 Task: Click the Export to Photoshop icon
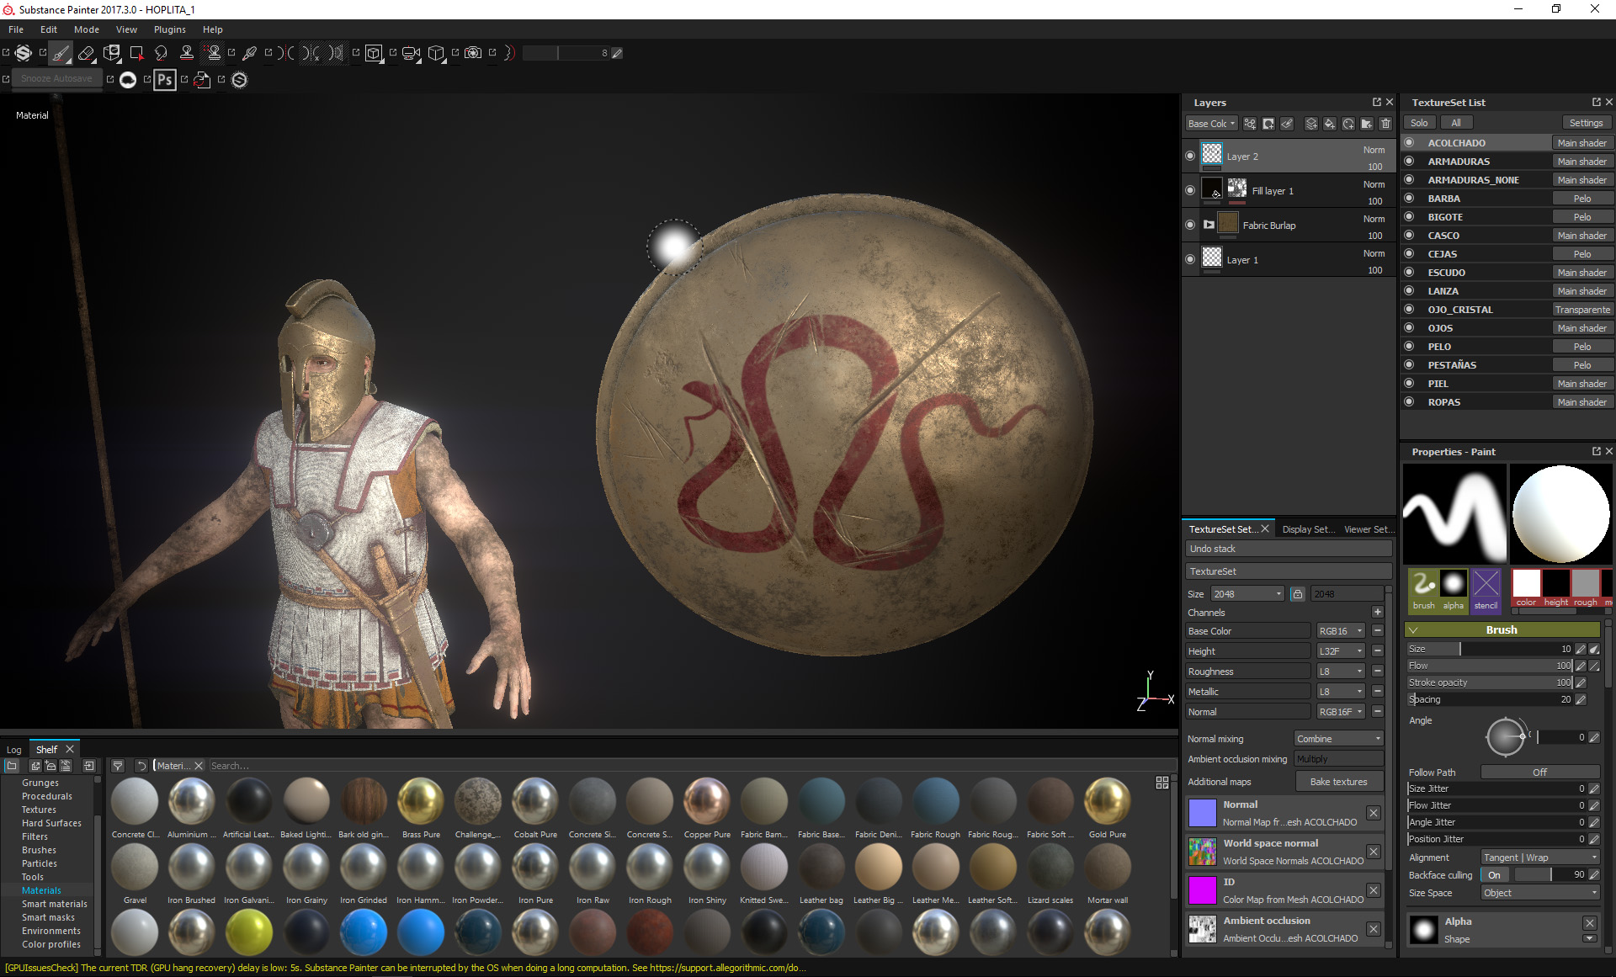point(165,80)
